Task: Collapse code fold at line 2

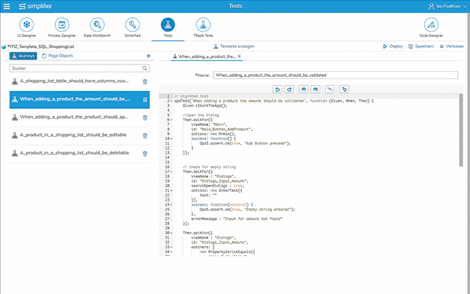Action: coord(172,101)
